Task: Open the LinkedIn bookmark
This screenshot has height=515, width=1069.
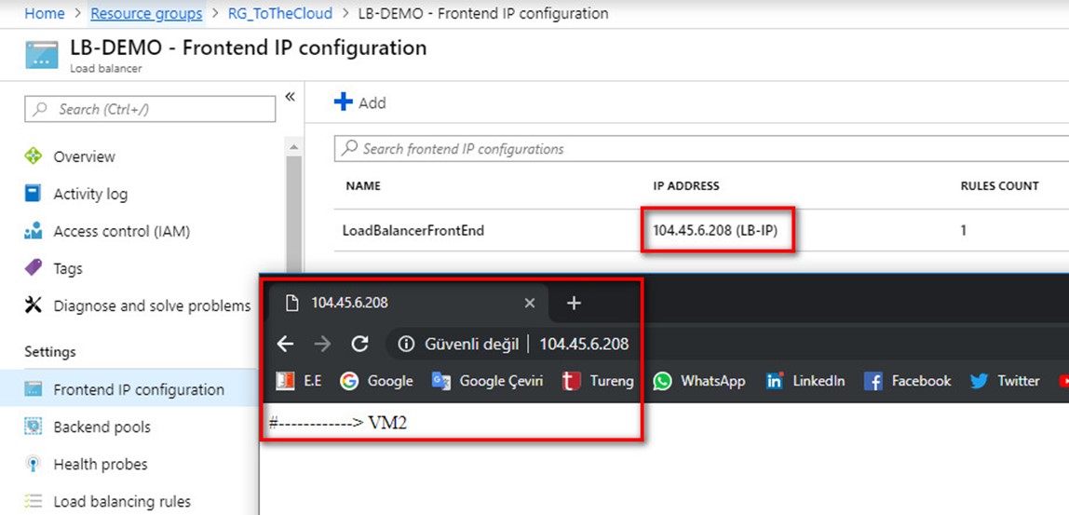Action: click(805, 381)
